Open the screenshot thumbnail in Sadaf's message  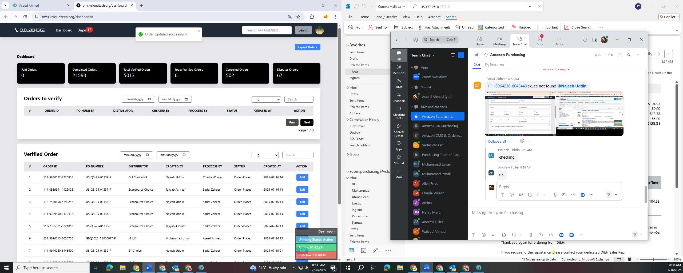[x=554, y=114]
